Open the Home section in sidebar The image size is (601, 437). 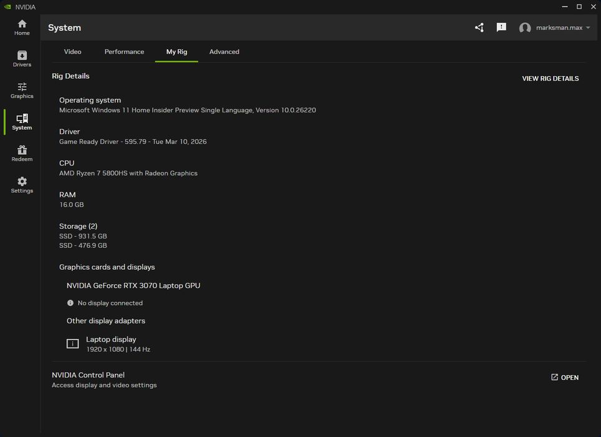pyautogui.click(x=22, y=27)
